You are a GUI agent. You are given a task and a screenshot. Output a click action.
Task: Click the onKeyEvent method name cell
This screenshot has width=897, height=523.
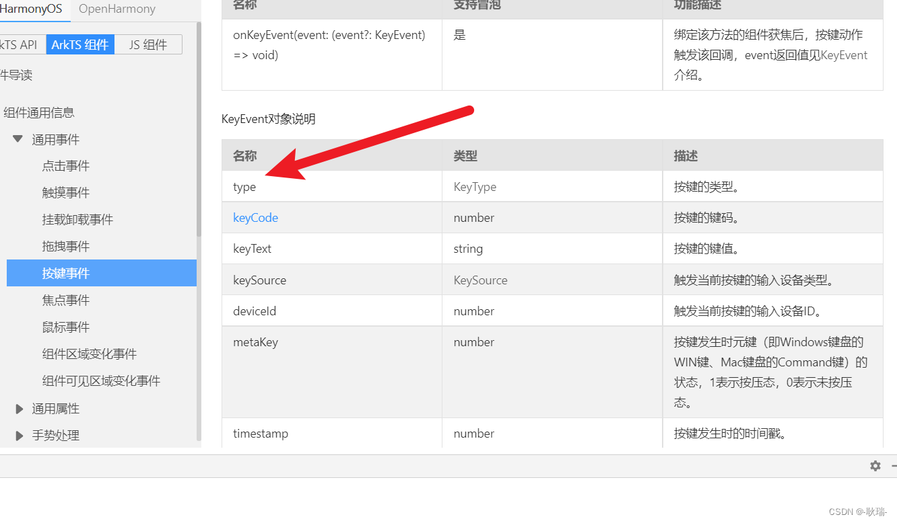332,54
